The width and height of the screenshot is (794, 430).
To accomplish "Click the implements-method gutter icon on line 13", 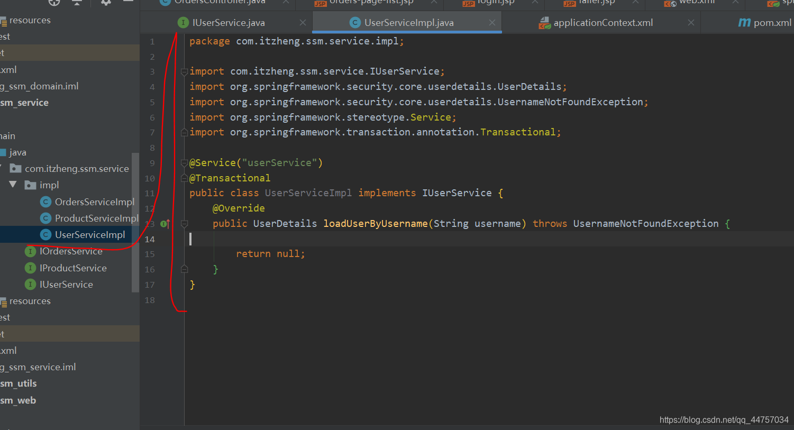I will (165, 224).
